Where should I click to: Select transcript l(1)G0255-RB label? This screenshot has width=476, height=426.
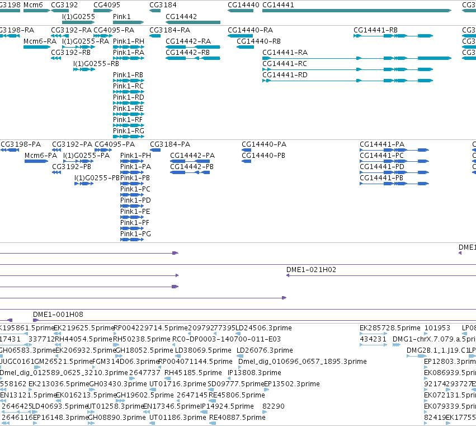click(96, 64)
